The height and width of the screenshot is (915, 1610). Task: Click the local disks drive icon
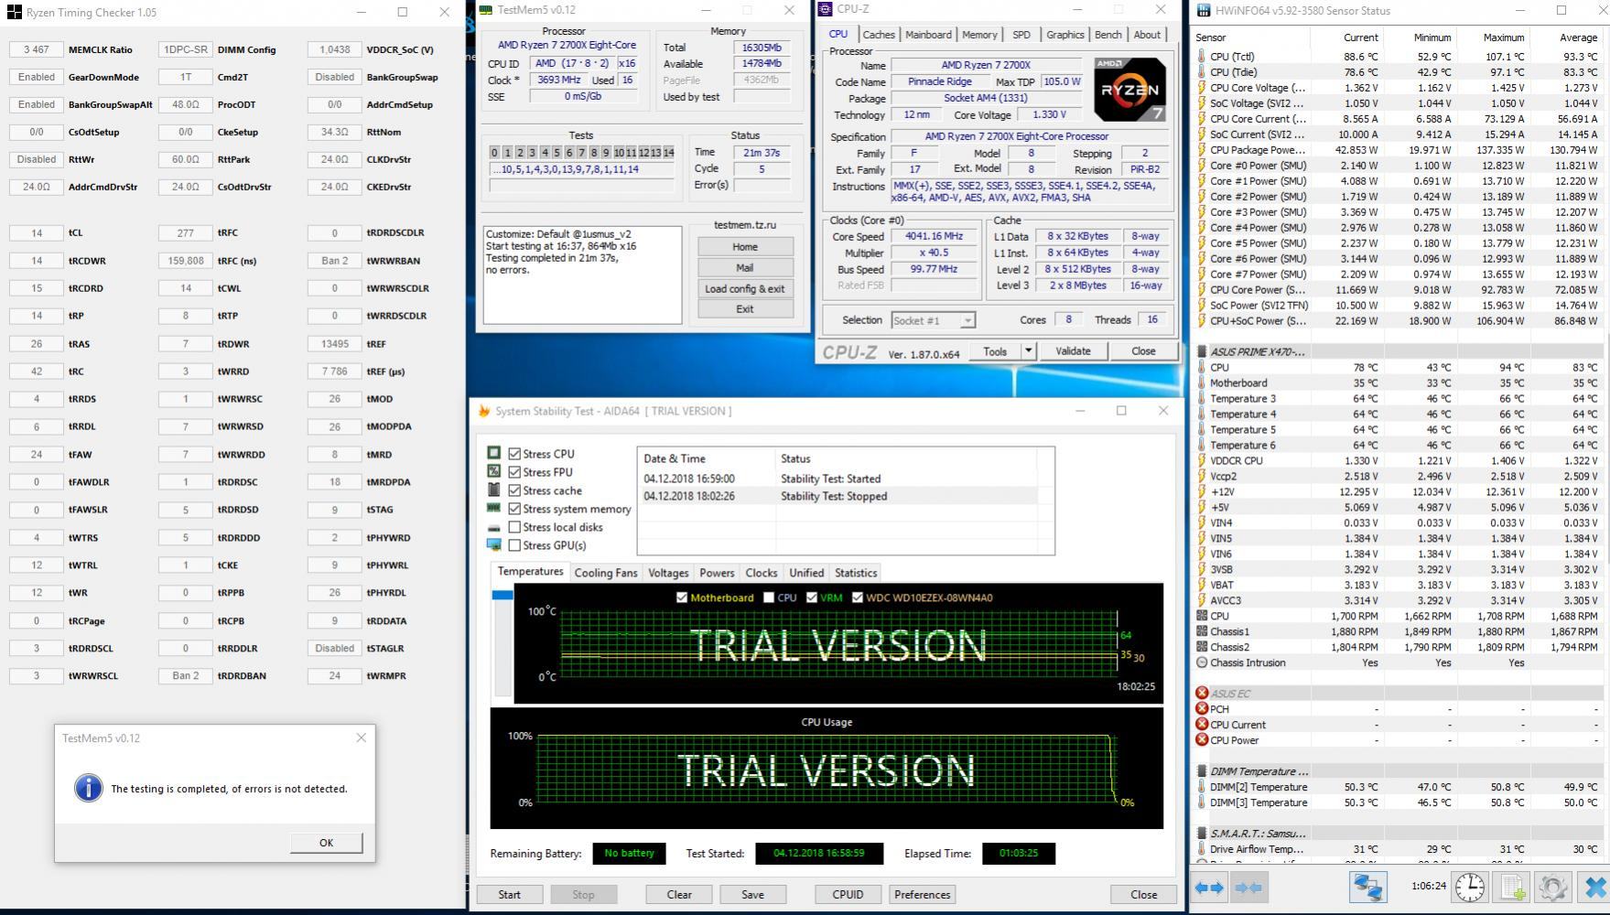(x=494, y=527)
